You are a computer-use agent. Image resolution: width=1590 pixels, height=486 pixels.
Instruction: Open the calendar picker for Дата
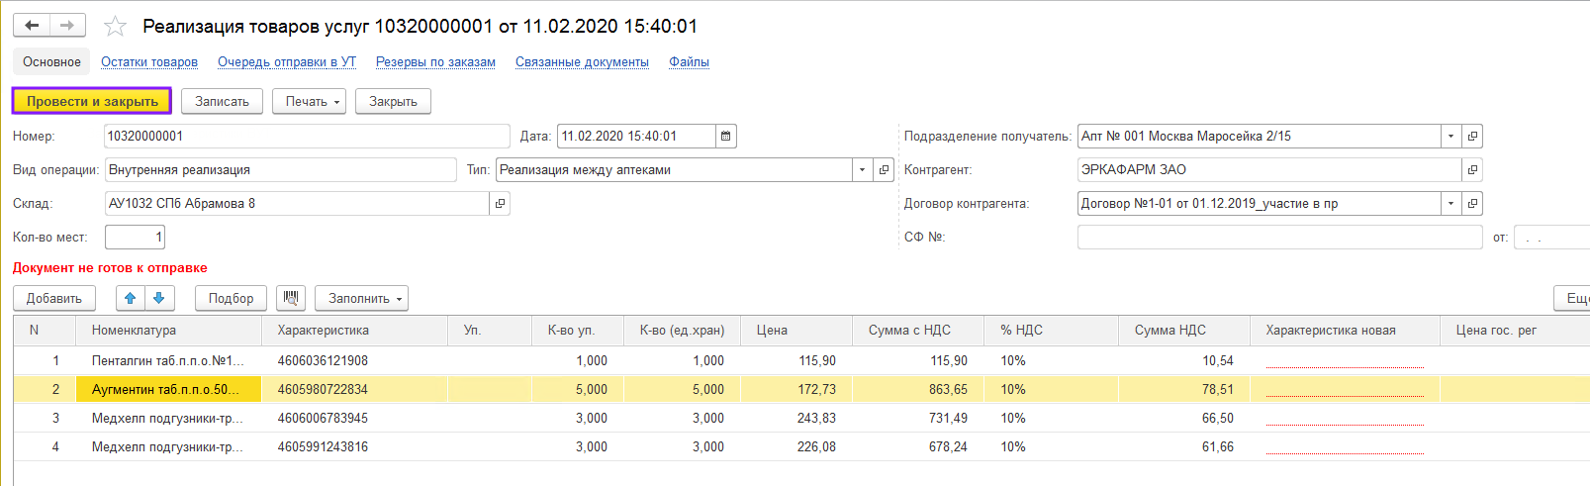[x=726, y=137]
